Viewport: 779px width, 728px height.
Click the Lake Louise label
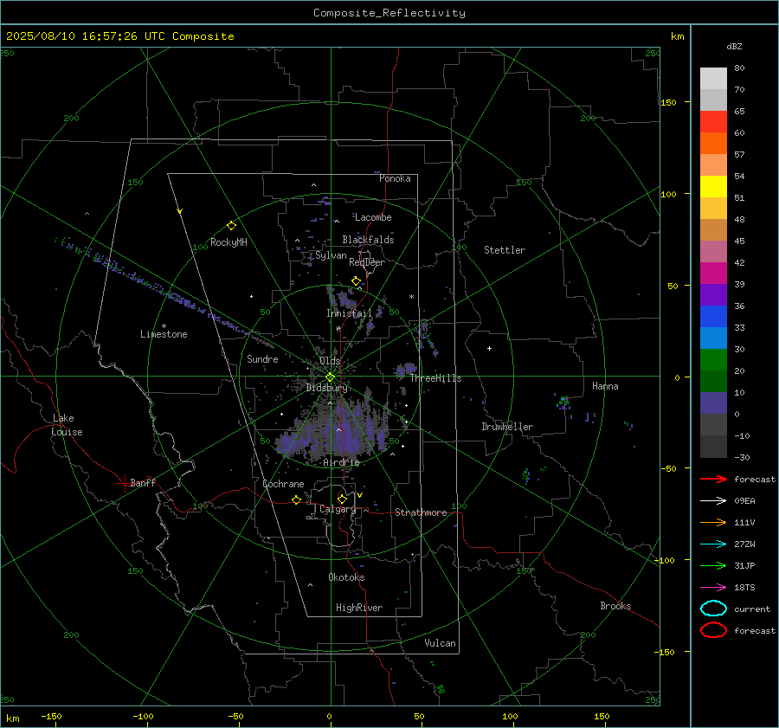(x=67, y=425)
